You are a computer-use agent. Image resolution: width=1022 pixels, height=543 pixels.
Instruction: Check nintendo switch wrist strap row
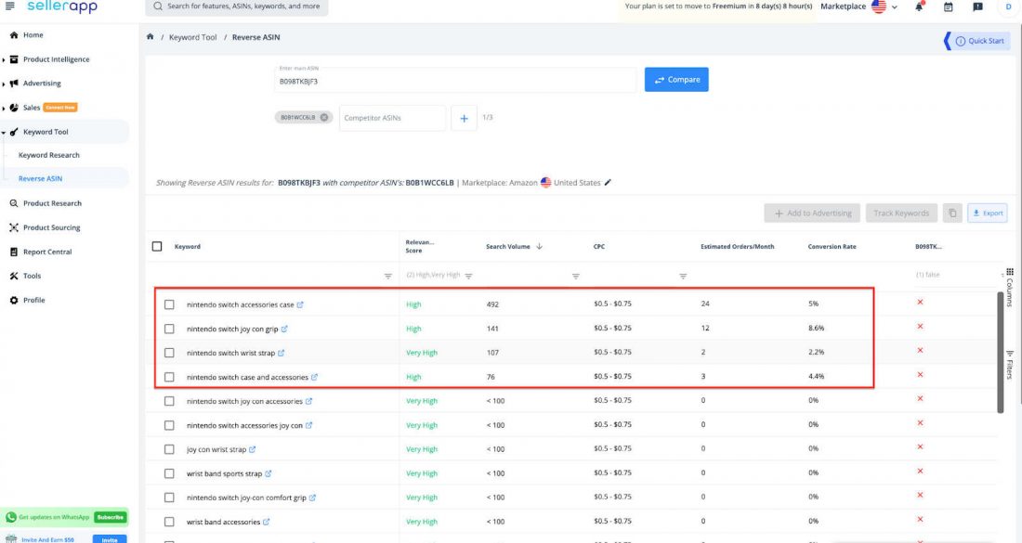(x=169, y=353)
